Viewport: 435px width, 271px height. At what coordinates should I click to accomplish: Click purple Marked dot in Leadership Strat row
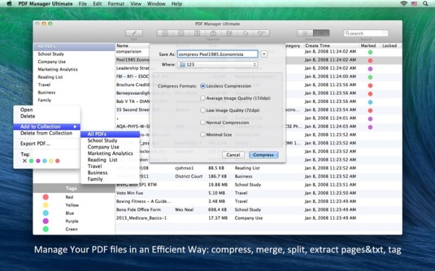[x=370, y=69]
